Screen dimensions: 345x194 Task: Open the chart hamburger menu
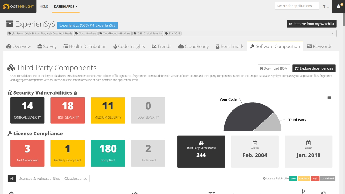pos(329,98)
